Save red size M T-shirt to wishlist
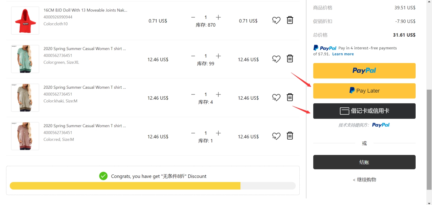 point(276,136)
